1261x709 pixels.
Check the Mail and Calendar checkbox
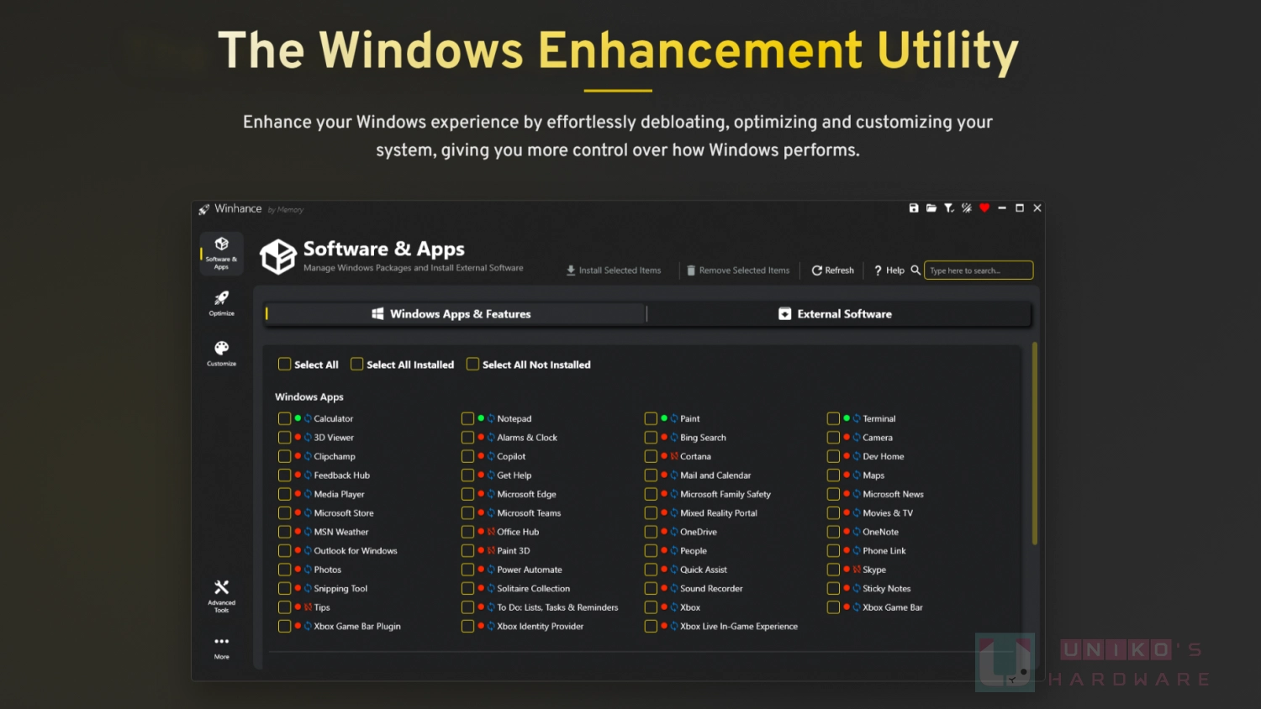point(652,475)
